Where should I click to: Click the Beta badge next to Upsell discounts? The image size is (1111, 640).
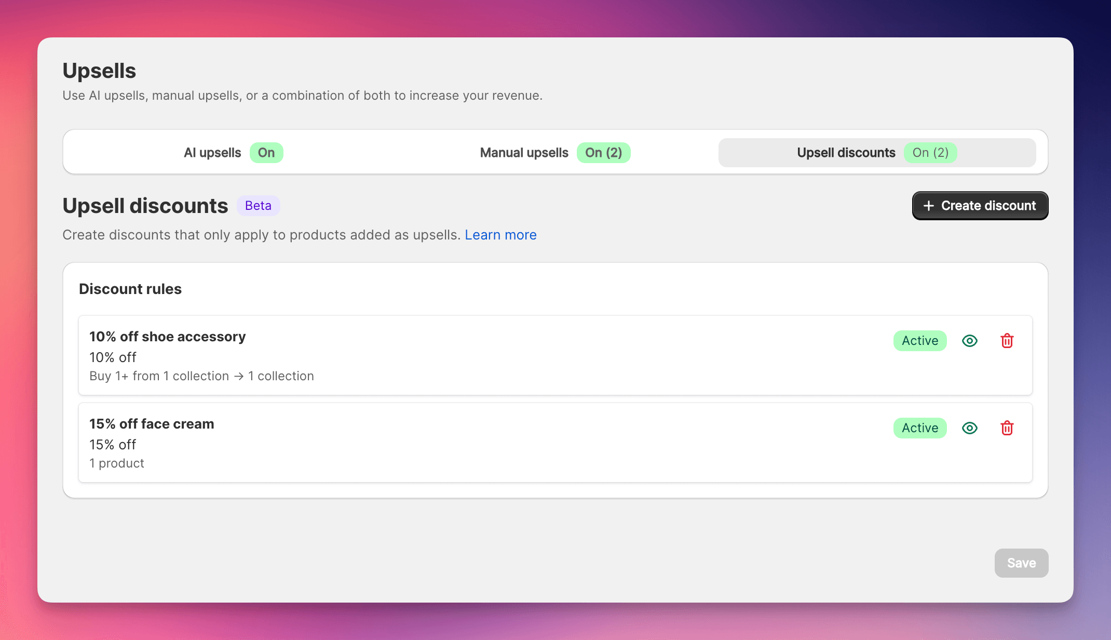(x=258, y=205)
